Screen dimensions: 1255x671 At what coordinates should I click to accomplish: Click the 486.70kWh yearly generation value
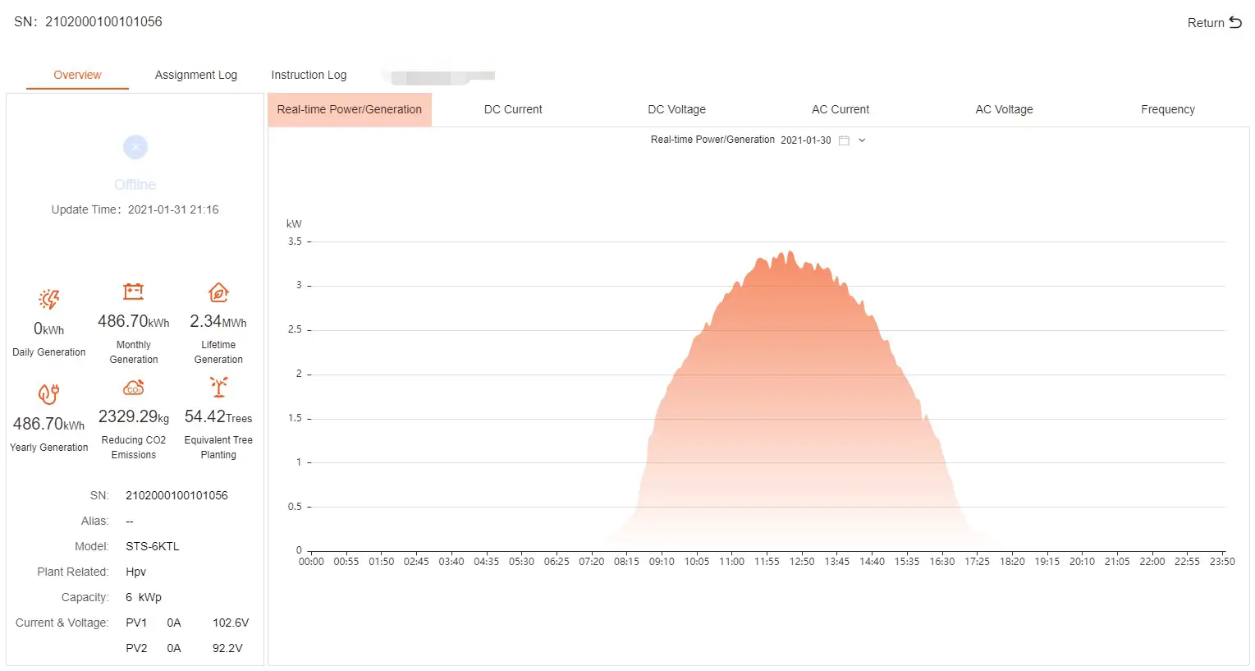coord(49,424)
